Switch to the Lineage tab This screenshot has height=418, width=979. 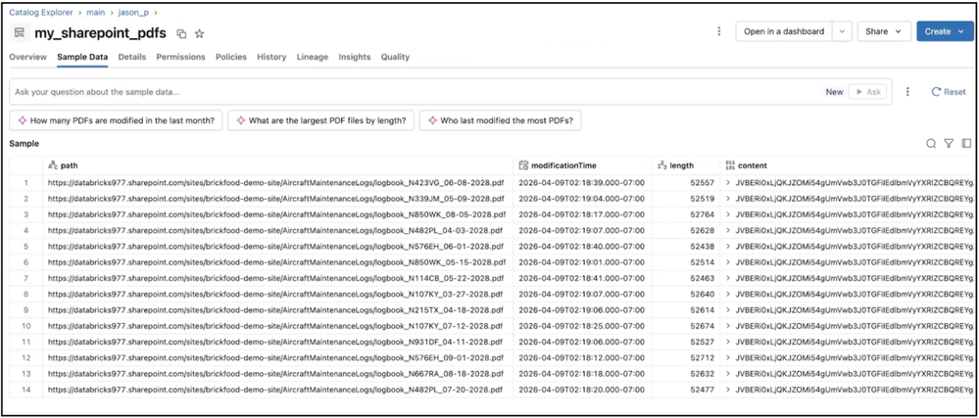pos(313,57)
